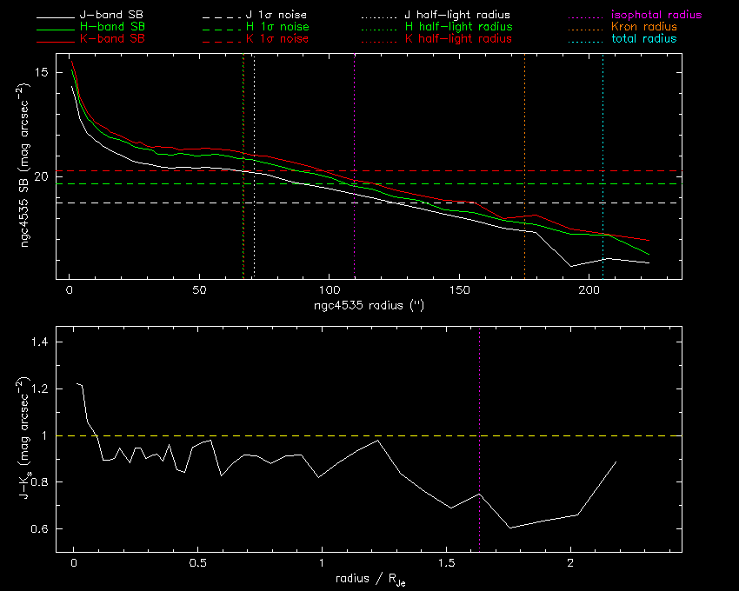Select the orange Kron radius legend label
Image resolution: width=739 pixels, height=591 pixels.
tap(643, 27)
